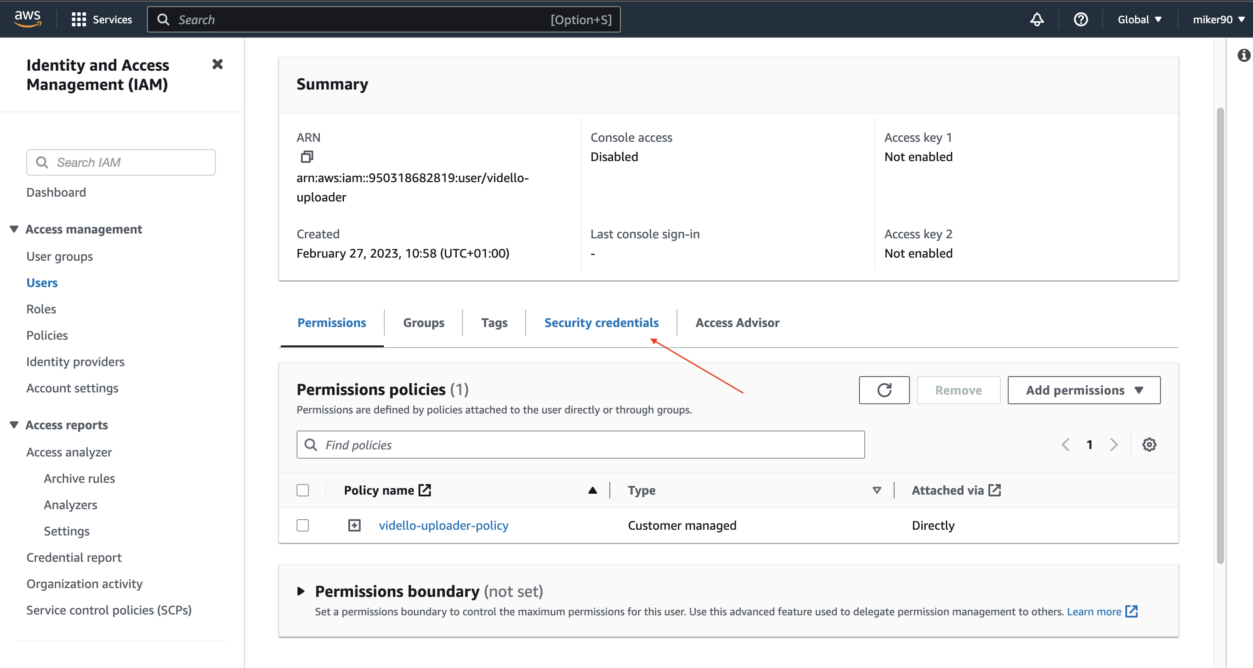Image resolution: width=1253 pixels, height=668 pixels.
Task: Click the external link icon next to Policy name
Action: coord(425,490)
